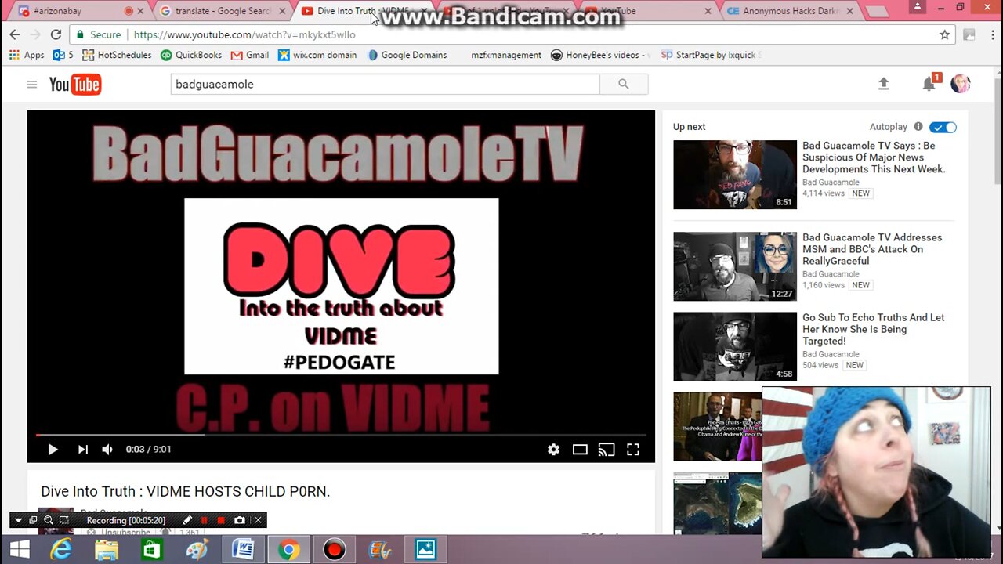Click the browser address bar URL

click(x=244, y=34)
